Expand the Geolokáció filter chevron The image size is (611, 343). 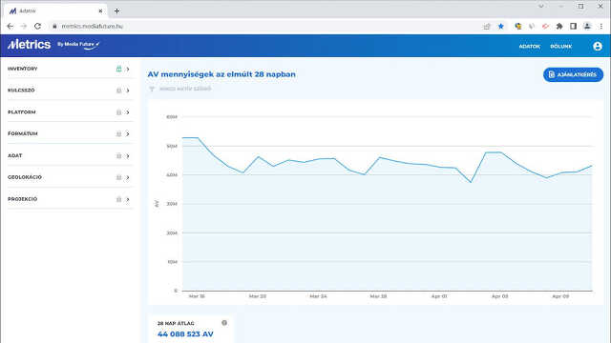tap(128, 177)
